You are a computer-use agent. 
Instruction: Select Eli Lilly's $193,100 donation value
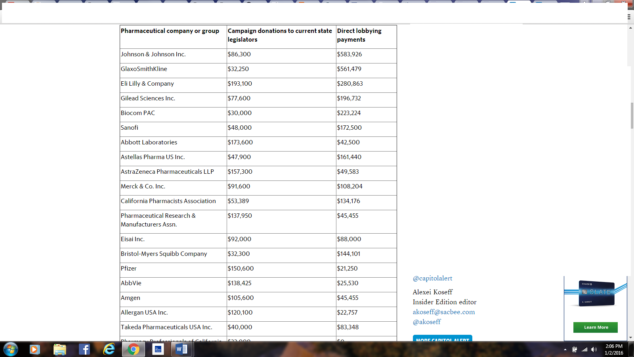pos(240,84)
